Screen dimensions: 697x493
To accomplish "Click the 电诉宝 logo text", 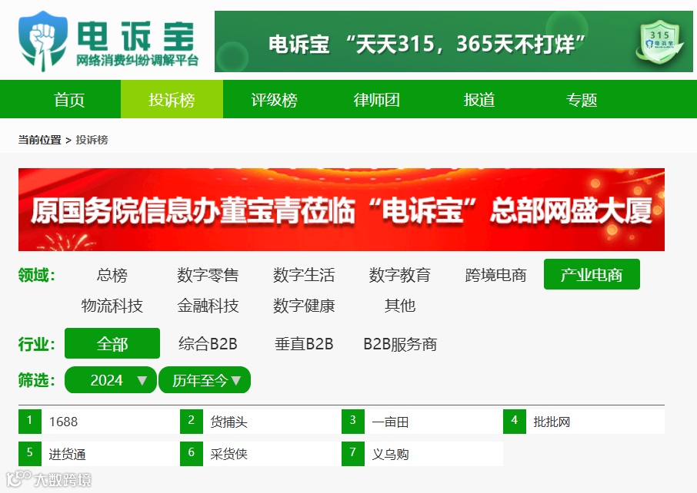I will pyautogui.click(x=136, y=36).
